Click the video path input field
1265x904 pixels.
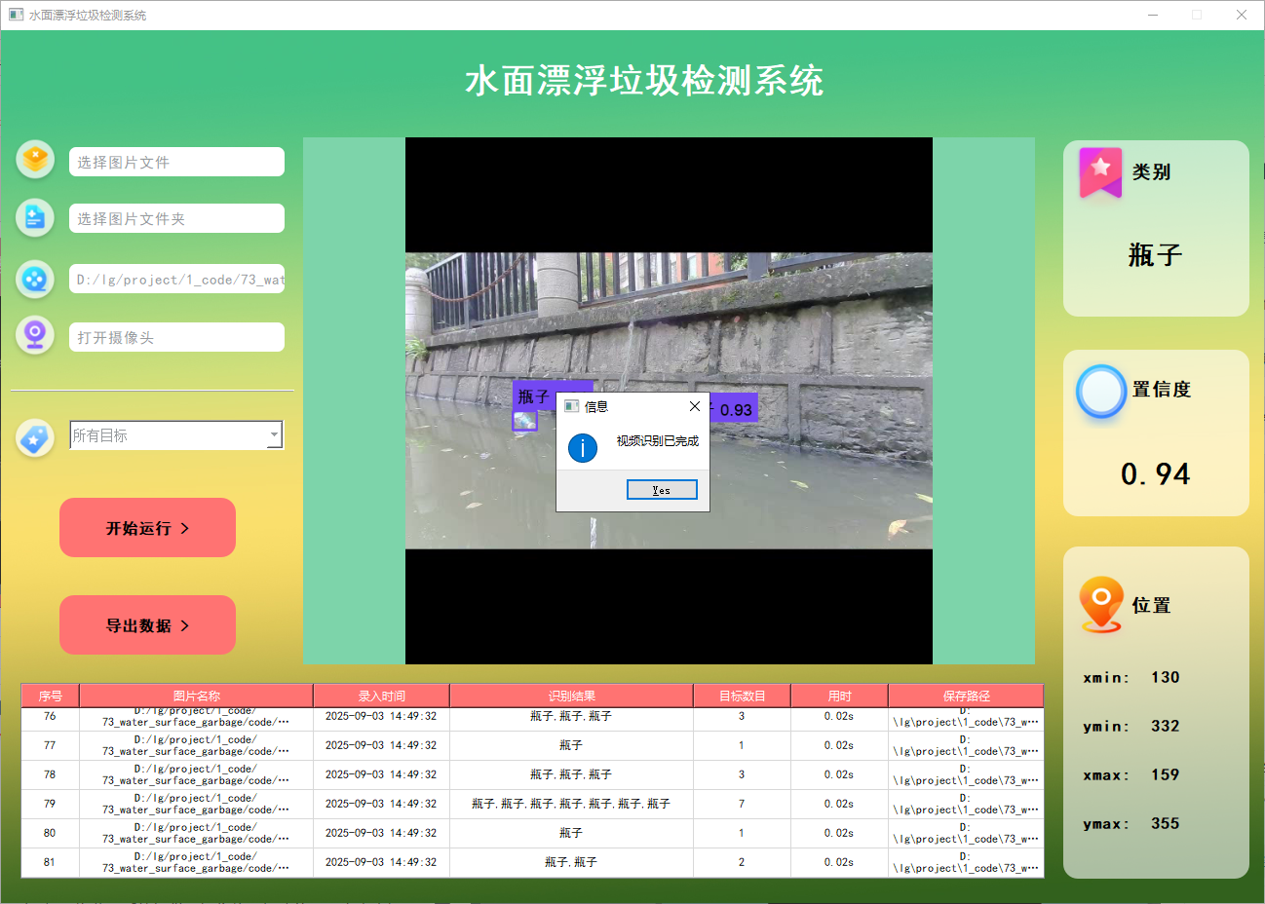[x=176, y=279]
